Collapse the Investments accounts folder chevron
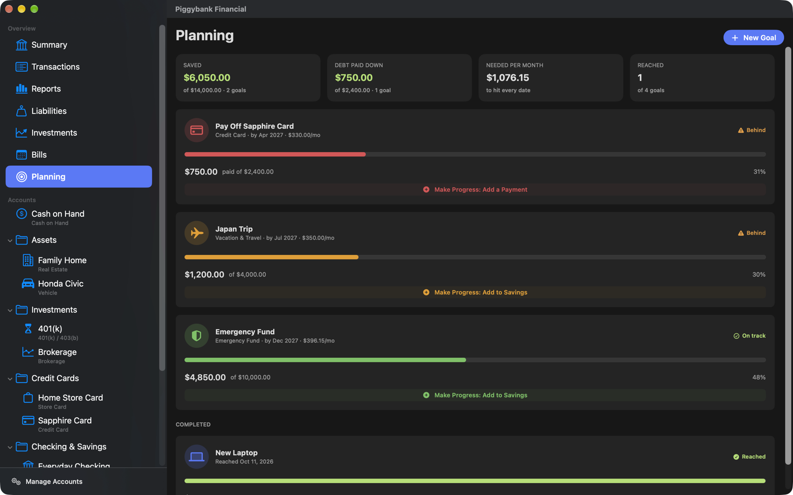 coord(10,310)
